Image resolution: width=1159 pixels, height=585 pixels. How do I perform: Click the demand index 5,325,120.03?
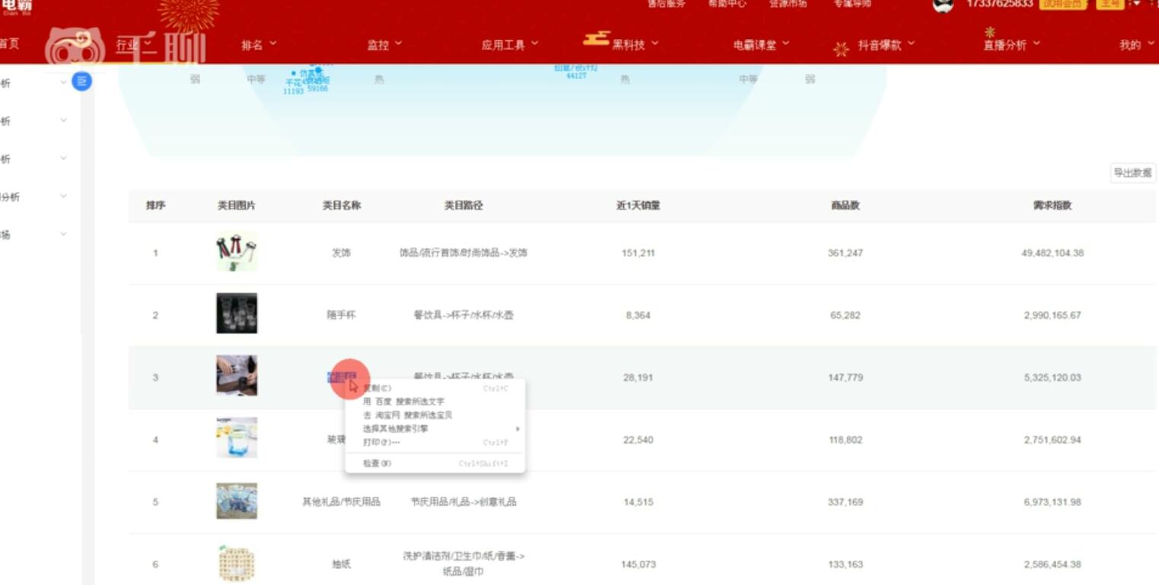(x=1052, y=377)
